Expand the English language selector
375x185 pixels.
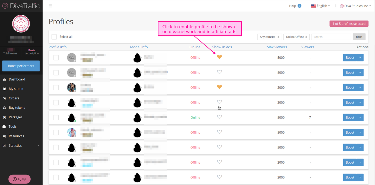point(320,6)
